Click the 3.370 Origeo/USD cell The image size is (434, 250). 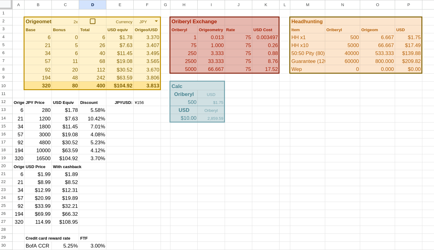tap(147, 37)
